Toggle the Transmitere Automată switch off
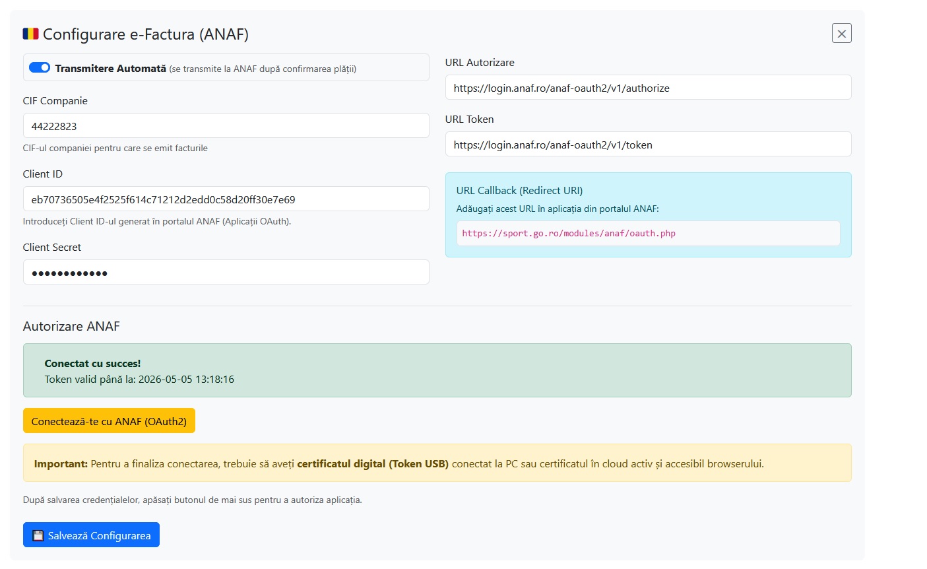Viewport: 927px width, 569px height. (39, 67)
